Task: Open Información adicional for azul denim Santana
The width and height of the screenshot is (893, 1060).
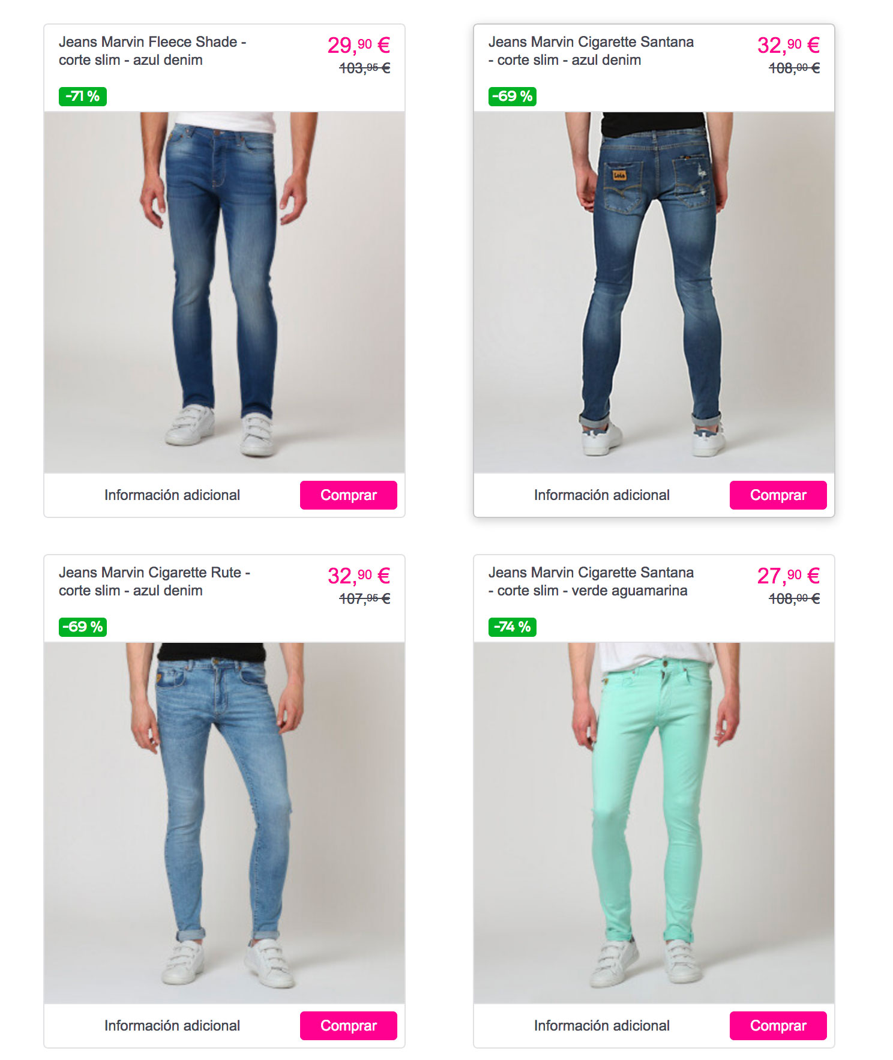Action: click(x=602, y=495)
